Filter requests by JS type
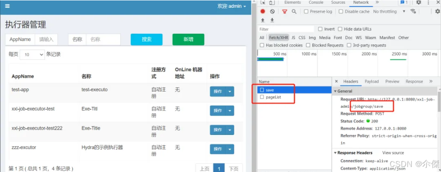 tap(294, 38)
